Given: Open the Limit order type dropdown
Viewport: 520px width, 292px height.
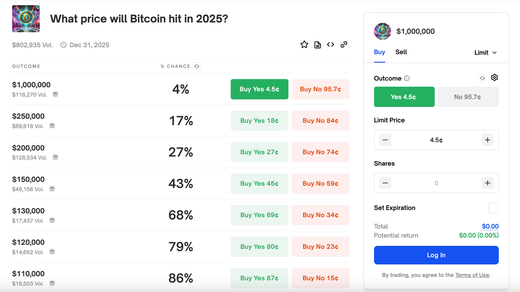Looking at the screenshot, I should 485,52.
